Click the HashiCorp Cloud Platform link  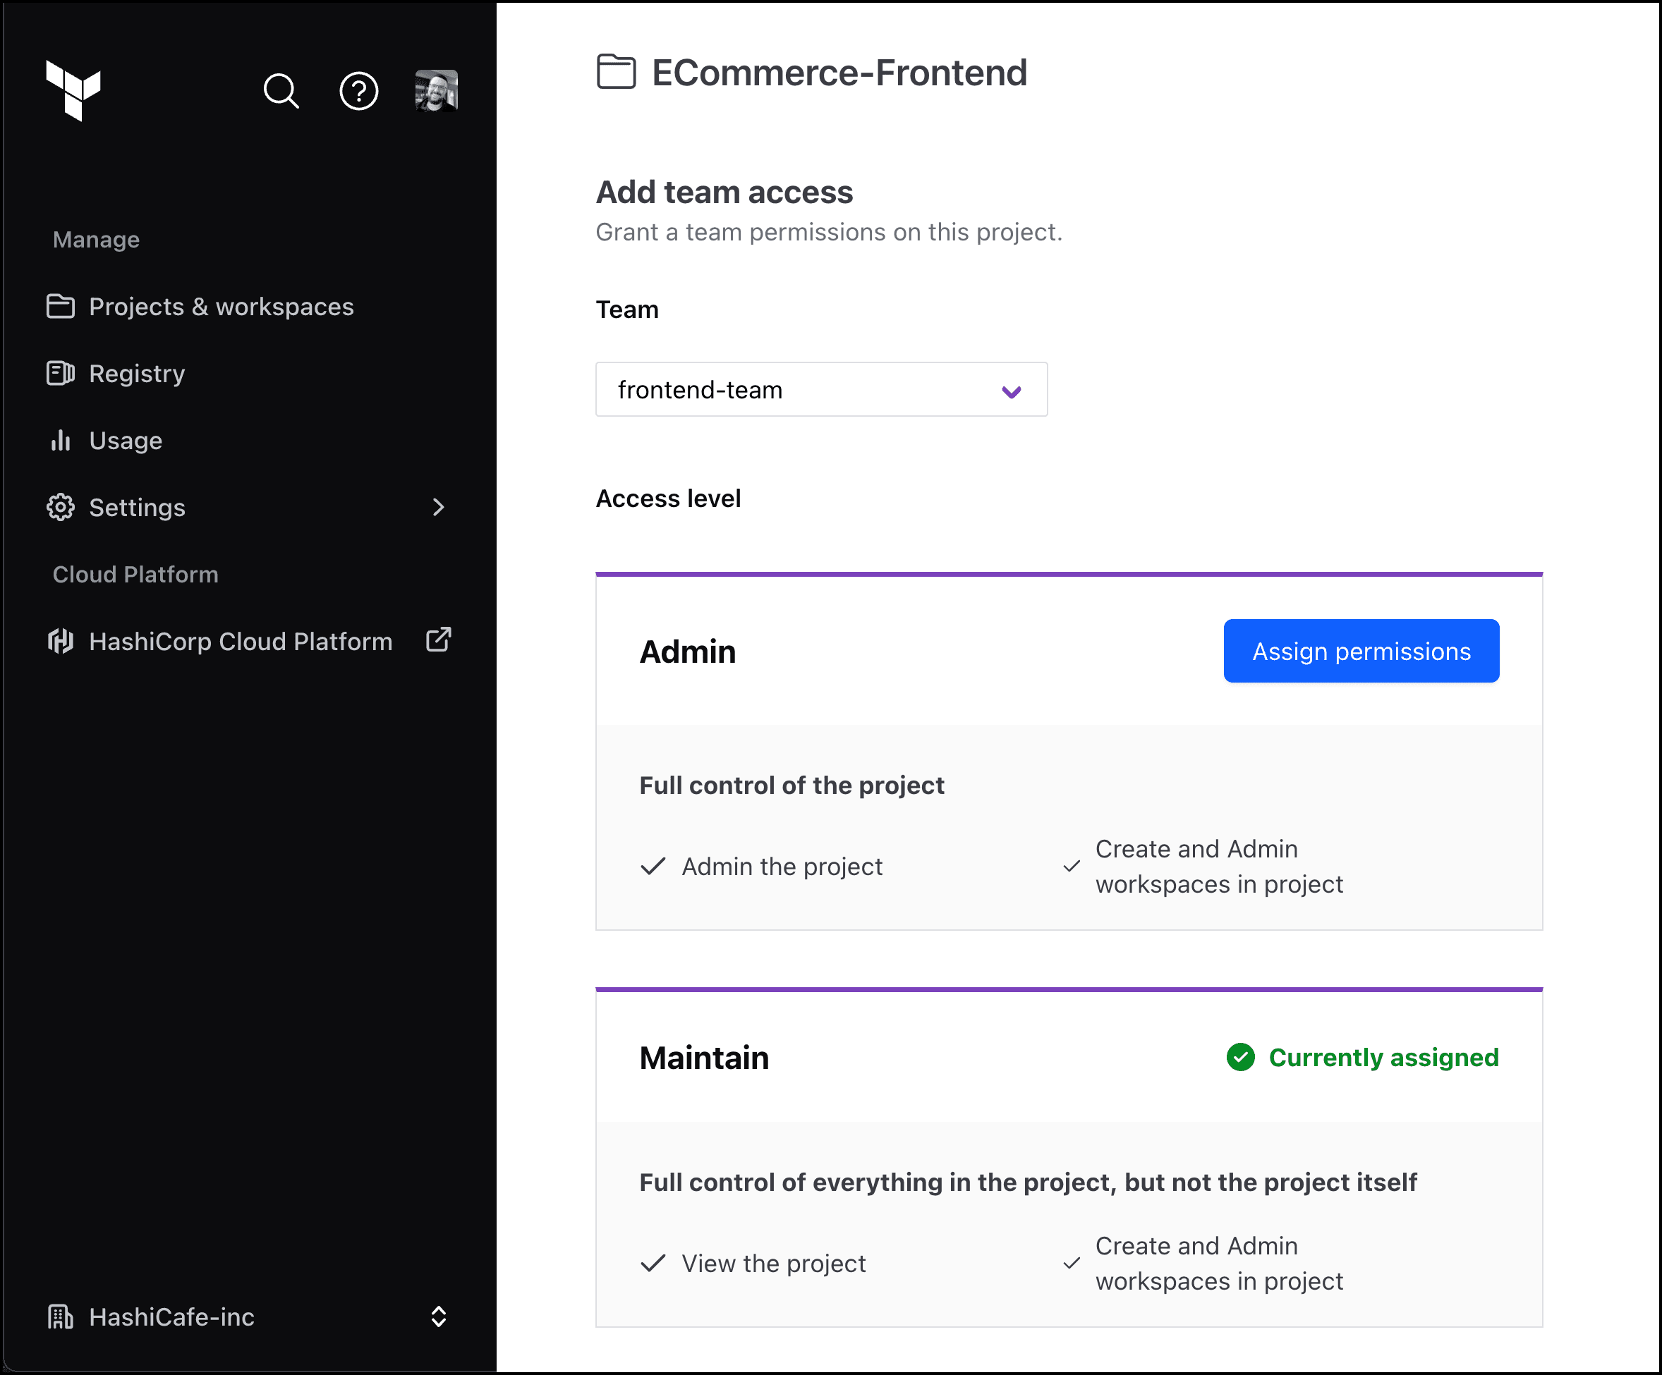(241, 641)
